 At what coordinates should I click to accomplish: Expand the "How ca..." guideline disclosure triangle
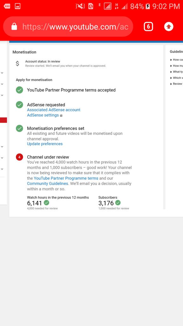(171, 60)
